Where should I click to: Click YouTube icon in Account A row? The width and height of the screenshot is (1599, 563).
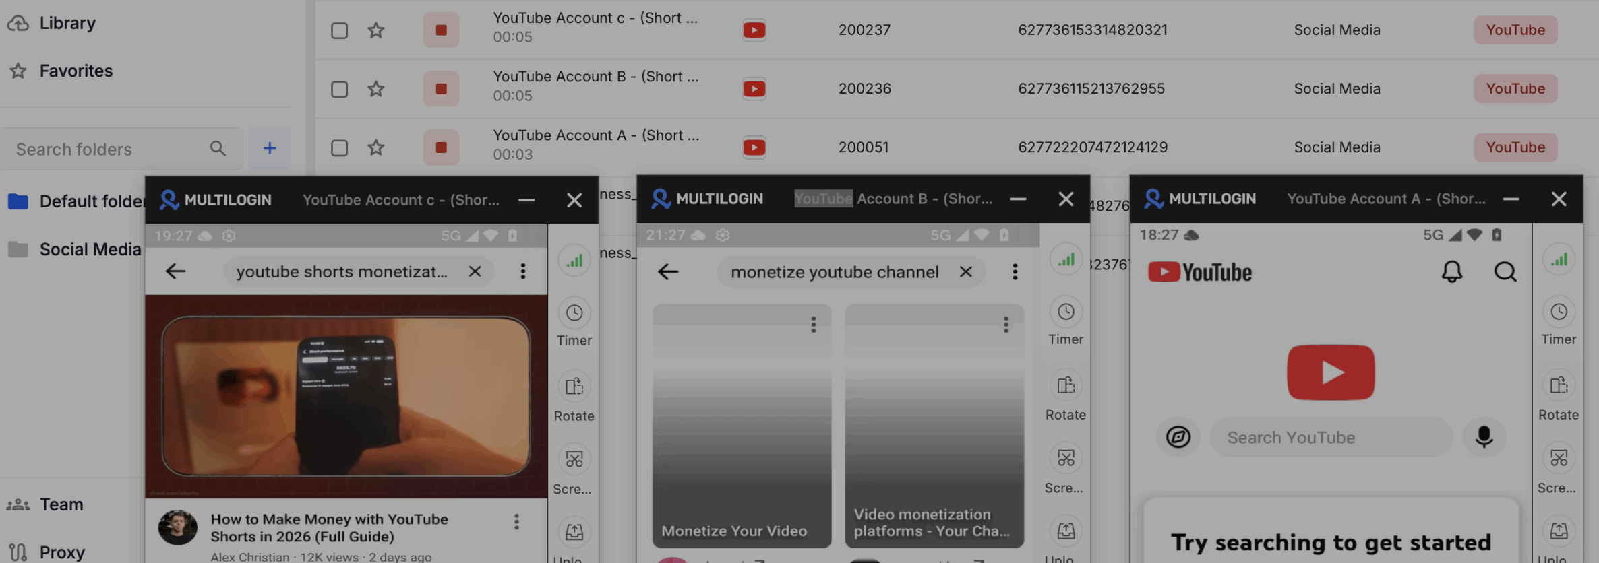tap(754, 147)
